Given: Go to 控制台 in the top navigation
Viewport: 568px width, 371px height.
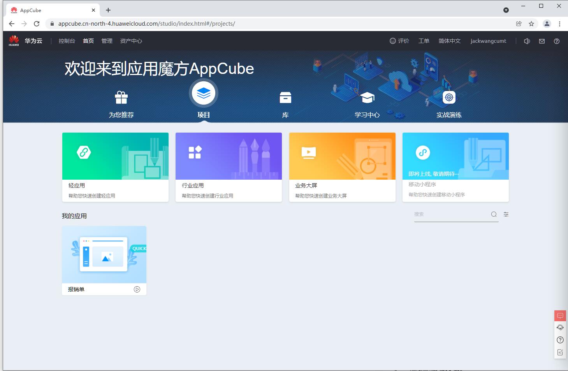Looking at the screenshot, I should pyautogui.click(x=67, y=41).
